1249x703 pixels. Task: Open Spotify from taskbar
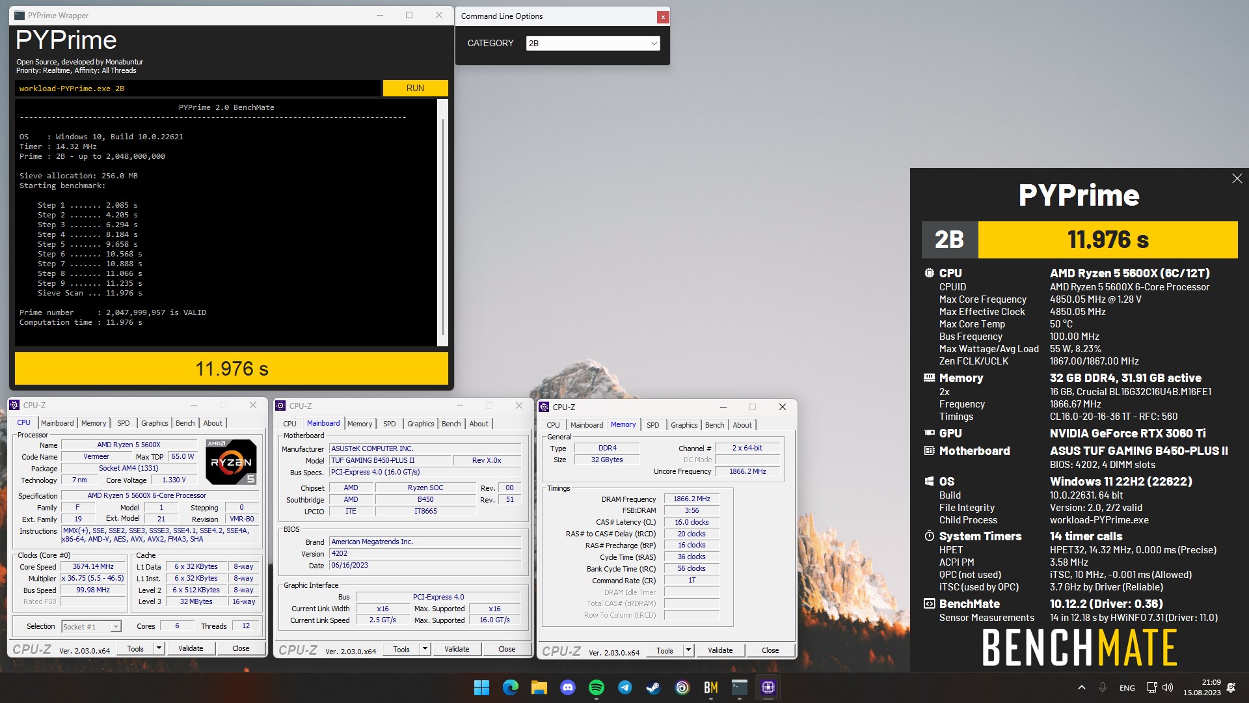click(596, 687)
